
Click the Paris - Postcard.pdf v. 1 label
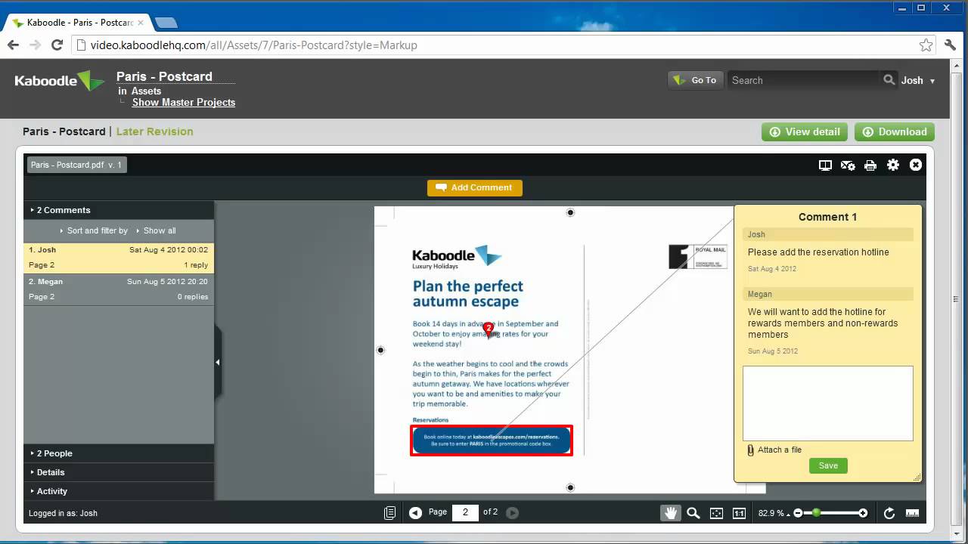point(76,165)
